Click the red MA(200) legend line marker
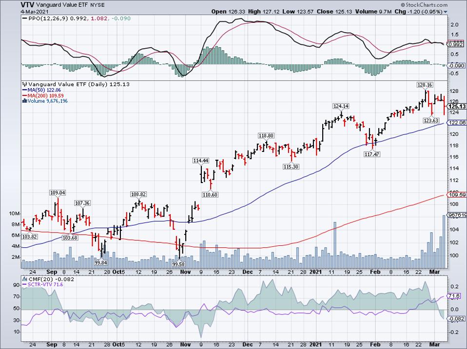The width and height of the screenshot is (467, 349). pyautogui.click(x=23, y=95)
